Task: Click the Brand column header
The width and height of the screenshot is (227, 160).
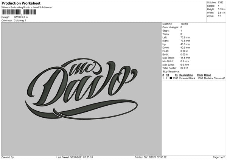Action: 208,75
